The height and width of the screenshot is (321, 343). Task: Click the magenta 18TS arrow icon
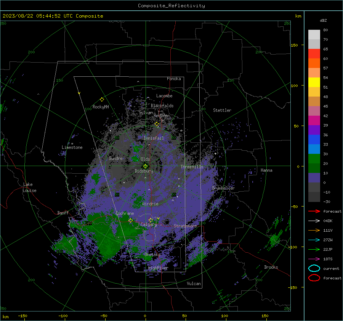tap(314, 259)
